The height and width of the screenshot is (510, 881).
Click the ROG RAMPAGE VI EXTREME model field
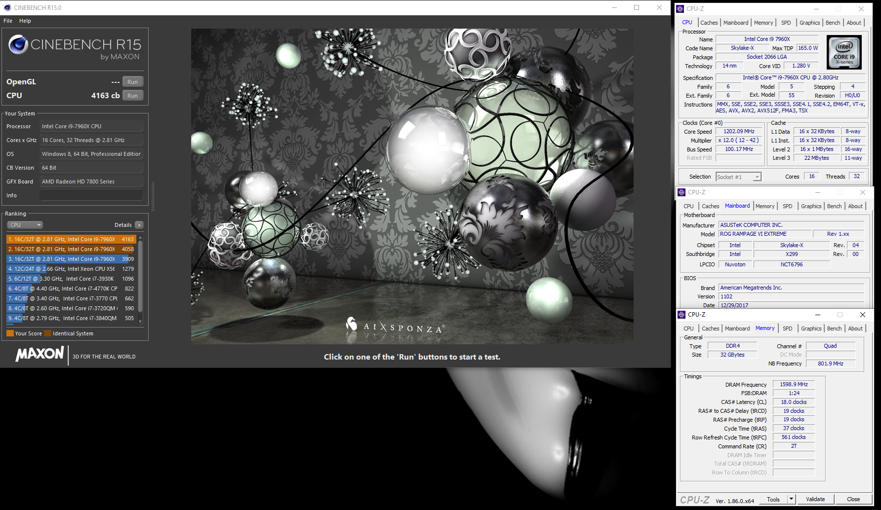764,234
